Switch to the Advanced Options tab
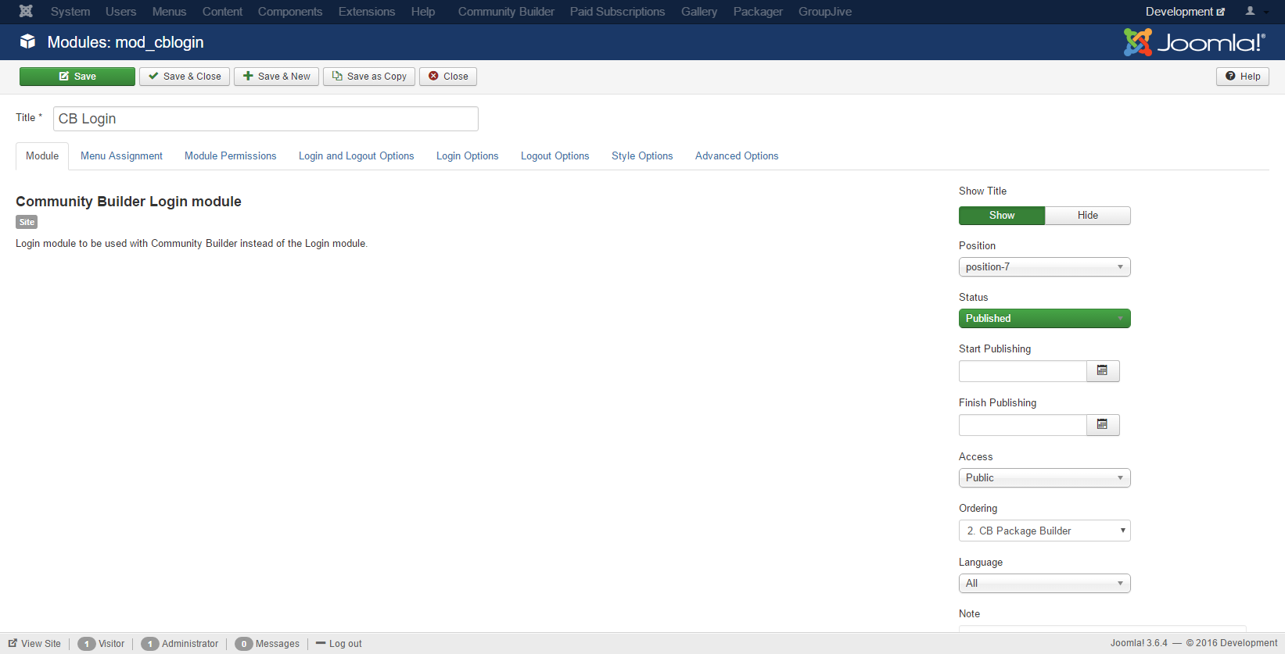Viewport: 1285px width, 654px height. click(x=737, y=156)
